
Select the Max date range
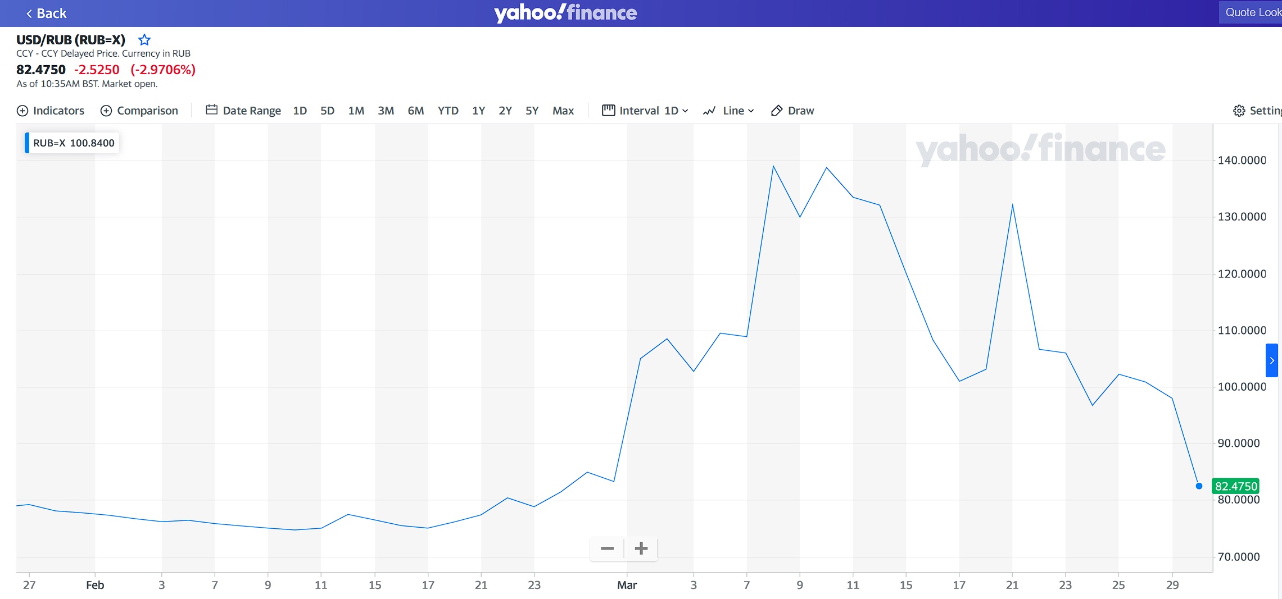click(563, 111)
